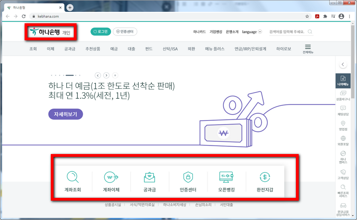Open 영업점 location sidebar icon

click(343, 126)
